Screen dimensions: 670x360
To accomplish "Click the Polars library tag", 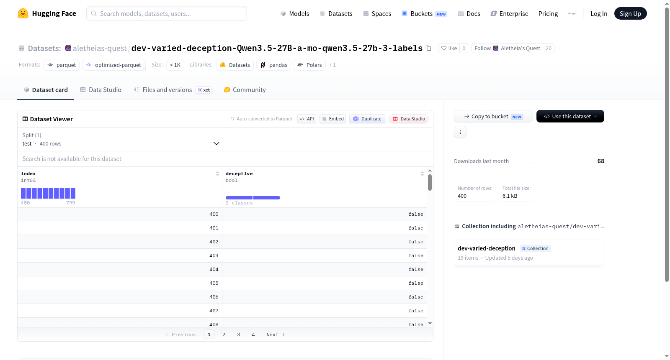I will (310, 65).
